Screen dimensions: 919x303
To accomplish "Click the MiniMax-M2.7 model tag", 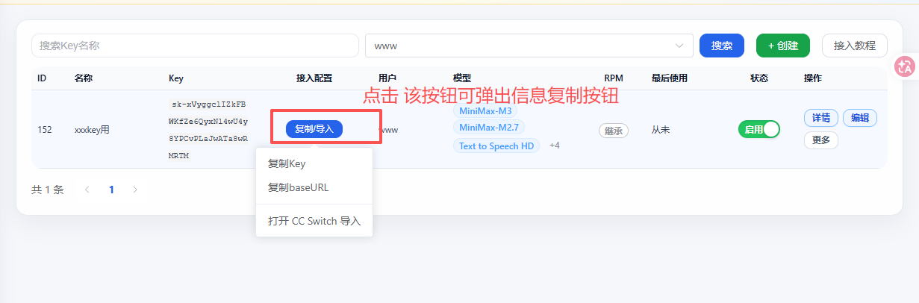I will [x=489, y=127].
